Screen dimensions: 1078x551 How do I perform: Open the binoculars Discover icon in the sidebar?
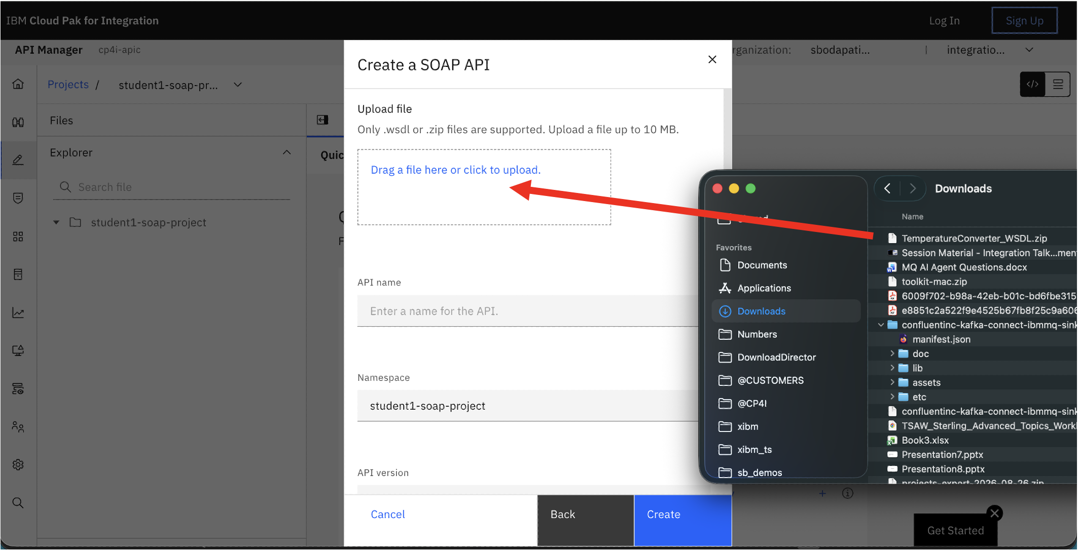pyautogui.click(x=18, y=122)
